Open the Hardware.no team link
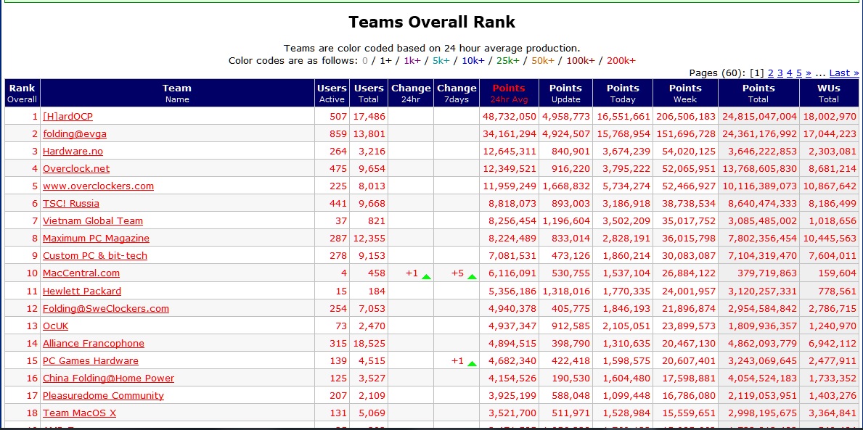Image resolution: width=863 pixels, height=430 pixels. click(73, 152)
